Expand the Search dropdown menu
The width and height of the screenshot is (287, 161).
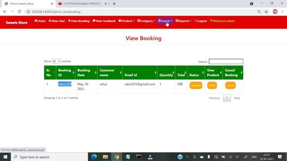pyautogui.click(x=165, y=21)
